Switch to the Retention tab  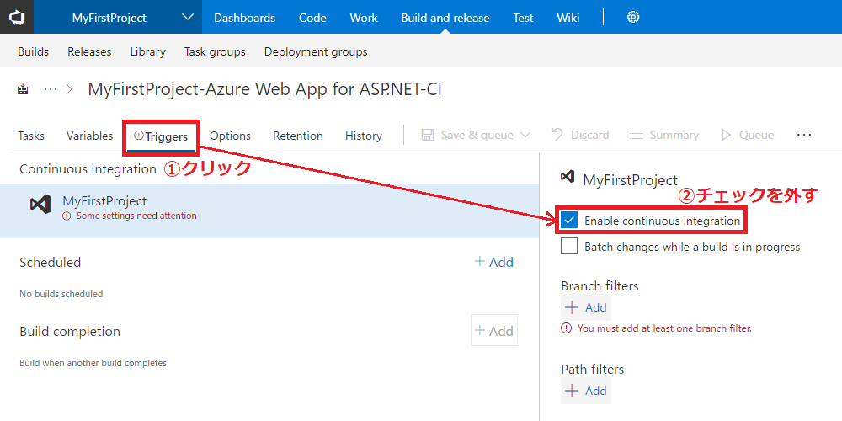click(298, 136)
